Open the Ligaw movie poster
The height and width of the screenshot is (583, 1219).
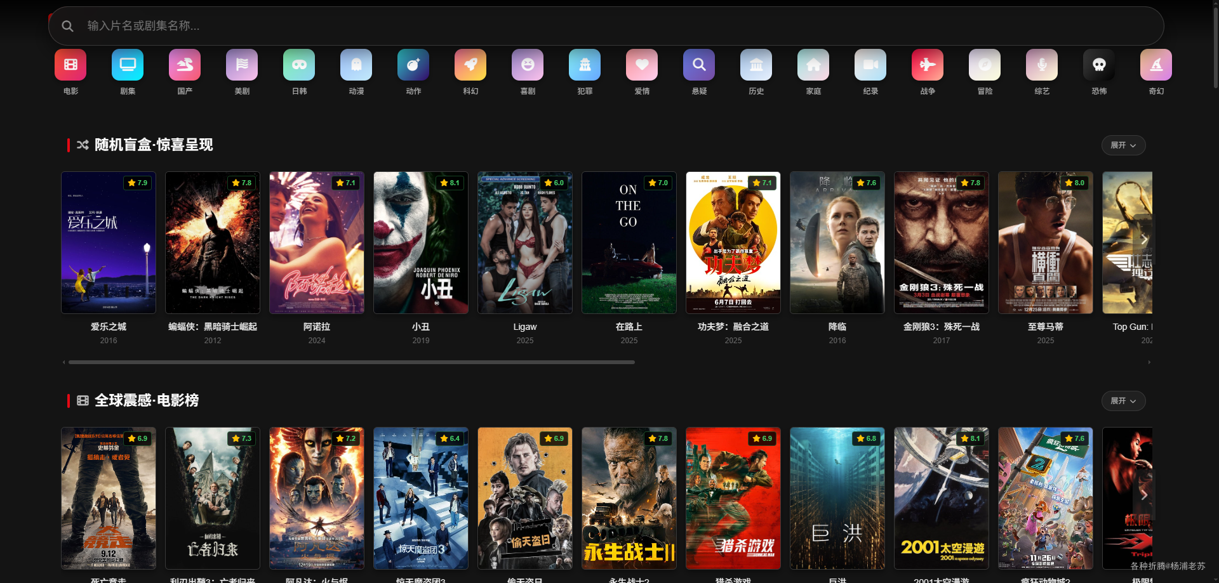point(525,242)
